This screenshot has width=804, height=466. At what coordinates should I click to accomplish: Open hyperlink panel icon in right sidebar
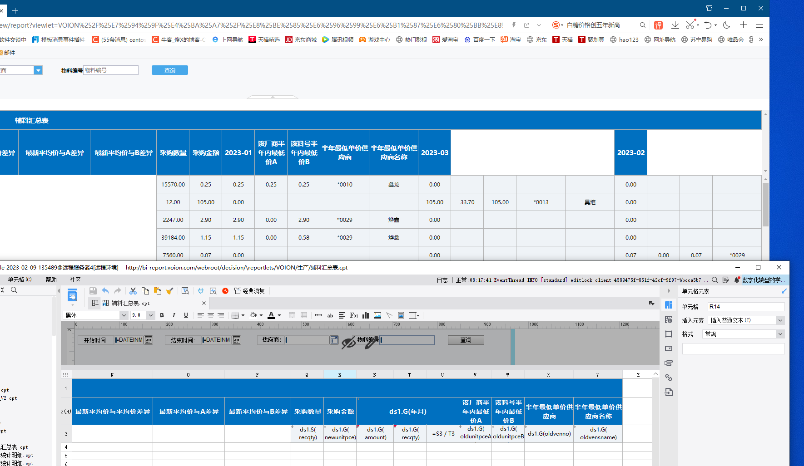(x=669, y=378)
